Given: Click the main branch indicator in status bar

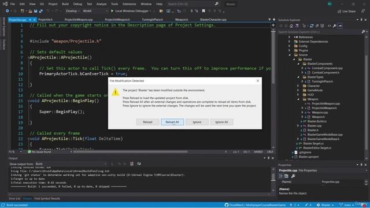Looking at the screenshot, I should (x=346, y=205).
